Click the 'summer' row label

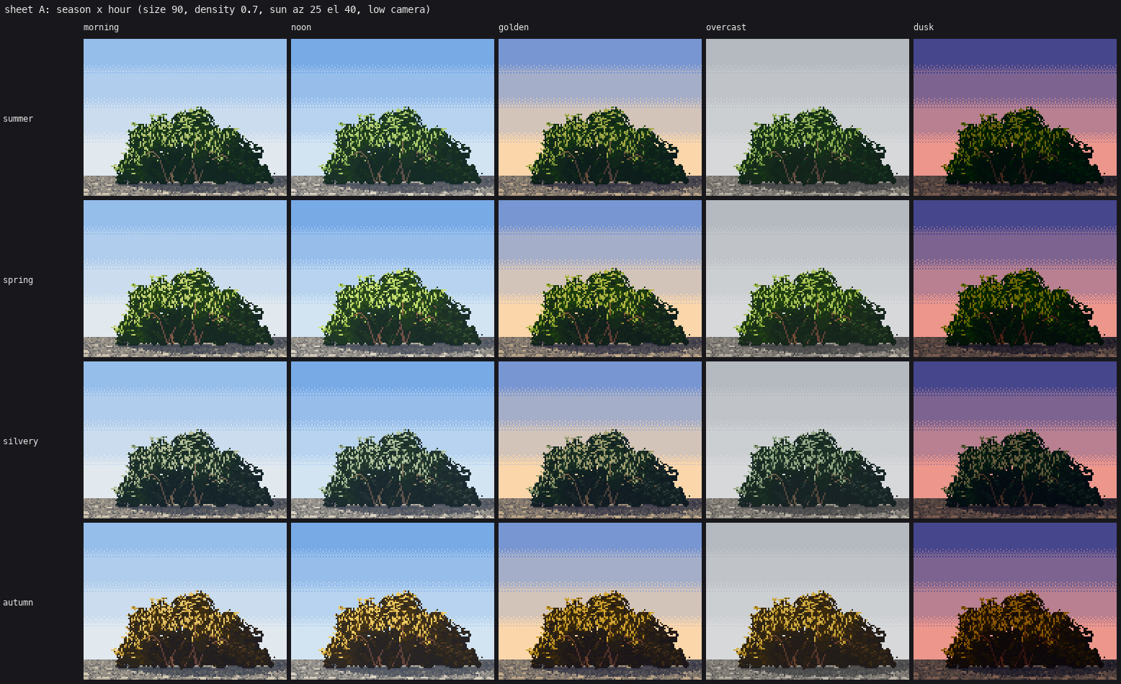(x=18, y=119)
